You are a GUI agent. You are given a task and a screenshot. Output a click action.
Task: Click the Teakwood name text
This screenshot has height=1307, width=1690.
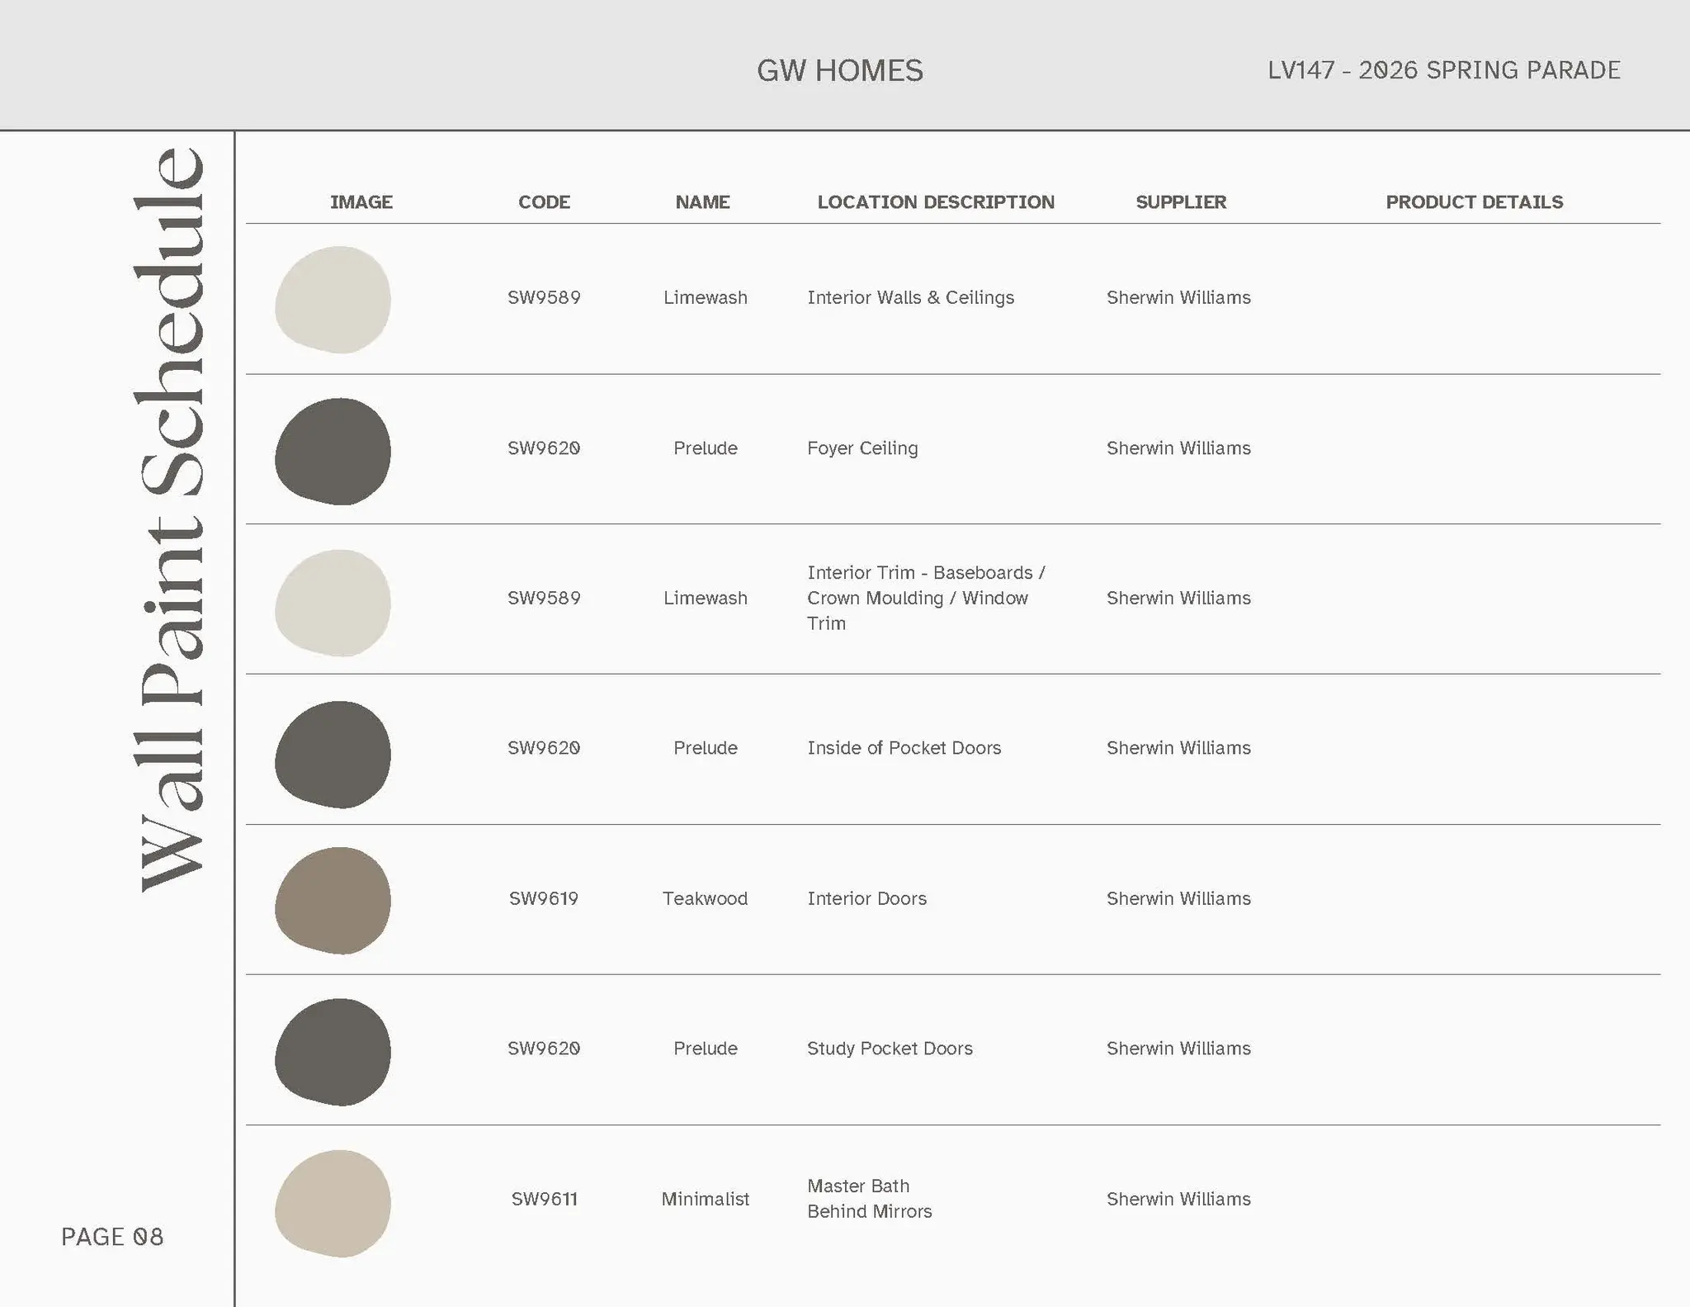tap(705, 898)
